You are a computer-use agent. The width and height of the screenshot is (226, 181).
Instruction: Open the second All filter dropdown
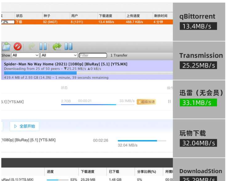[x=59, y=55]
